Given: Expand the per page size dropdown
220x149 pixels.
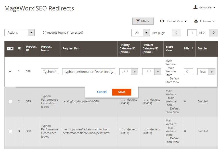Looking at the screenshot, I should click(x=146, y=33).
